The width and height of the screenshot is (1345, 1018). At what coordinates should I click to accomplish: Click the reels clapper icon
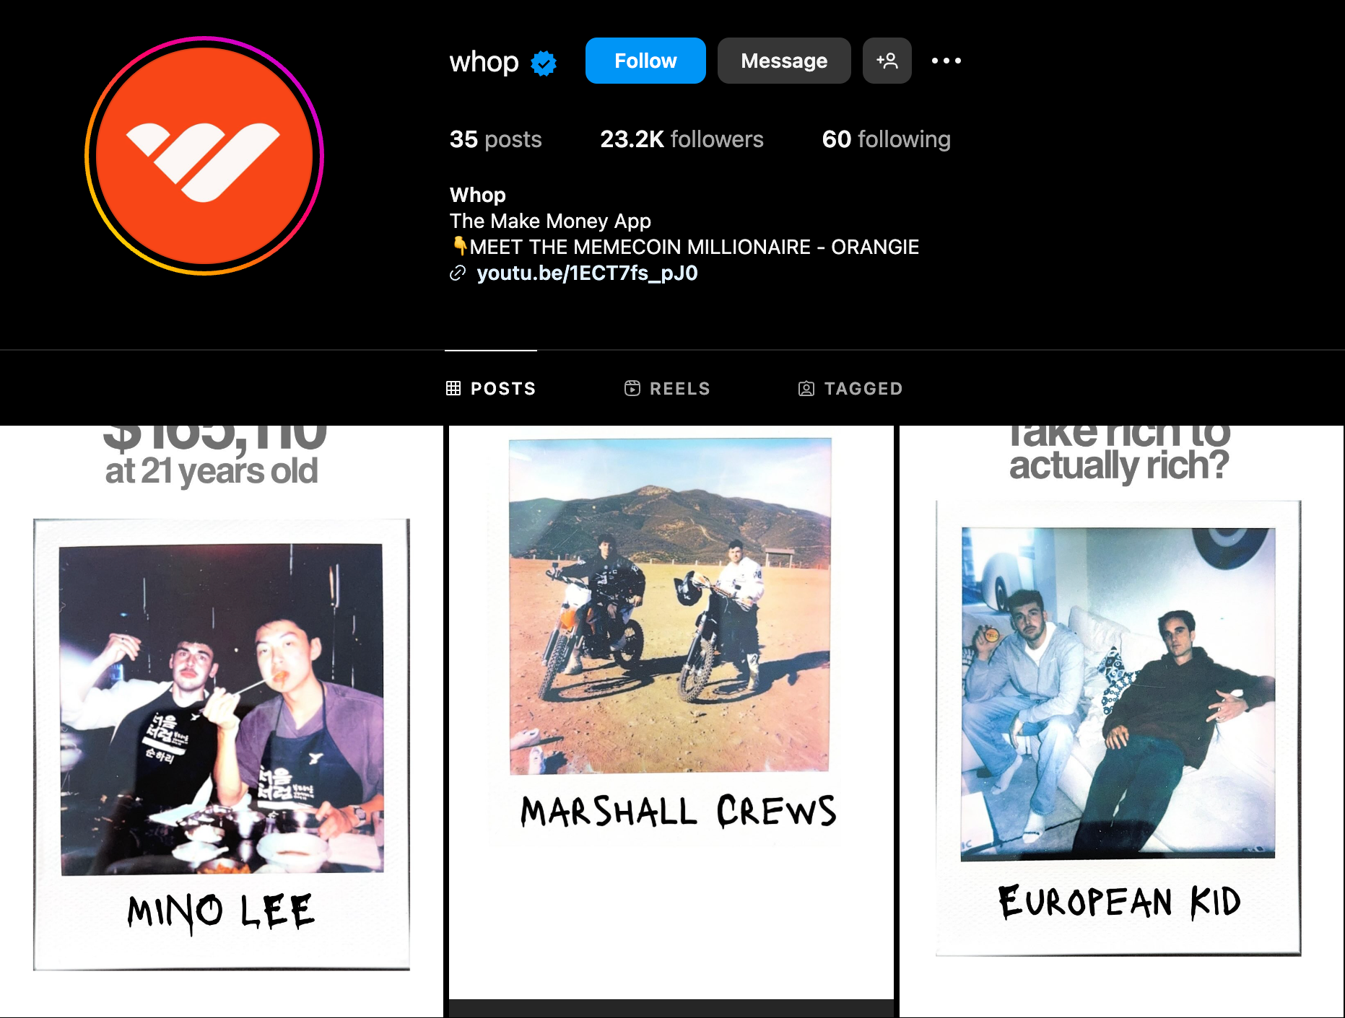tap(632, 388)
